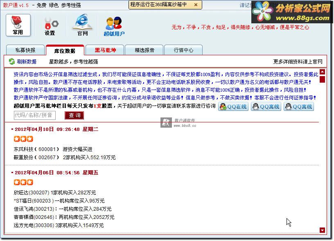The width and height of the screenshot is (334, 241).
Task: Click the green refresh arrows icon
Action: [x=12, y=61]
